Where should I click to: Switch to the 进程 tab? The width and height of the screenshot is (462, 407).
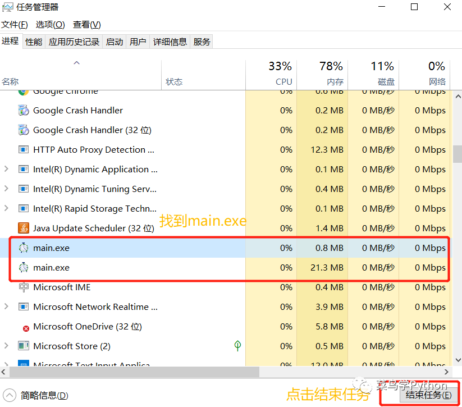point(10,41)
